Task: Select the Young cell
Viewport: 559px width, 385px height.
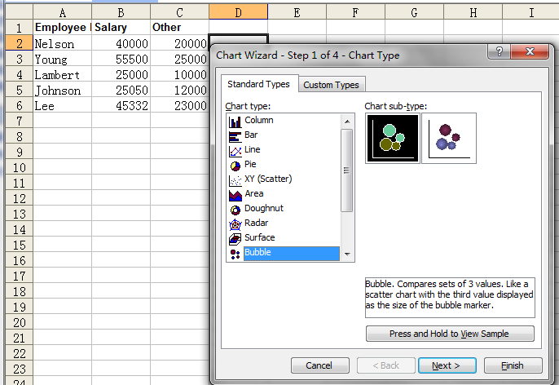Action: 63,59
